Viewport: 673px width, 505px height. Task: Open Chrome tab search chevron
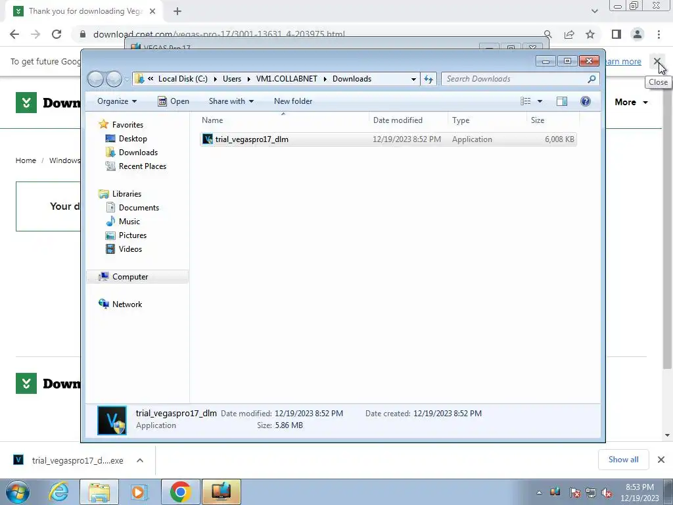pyautogui.click(x=594, y=11)
